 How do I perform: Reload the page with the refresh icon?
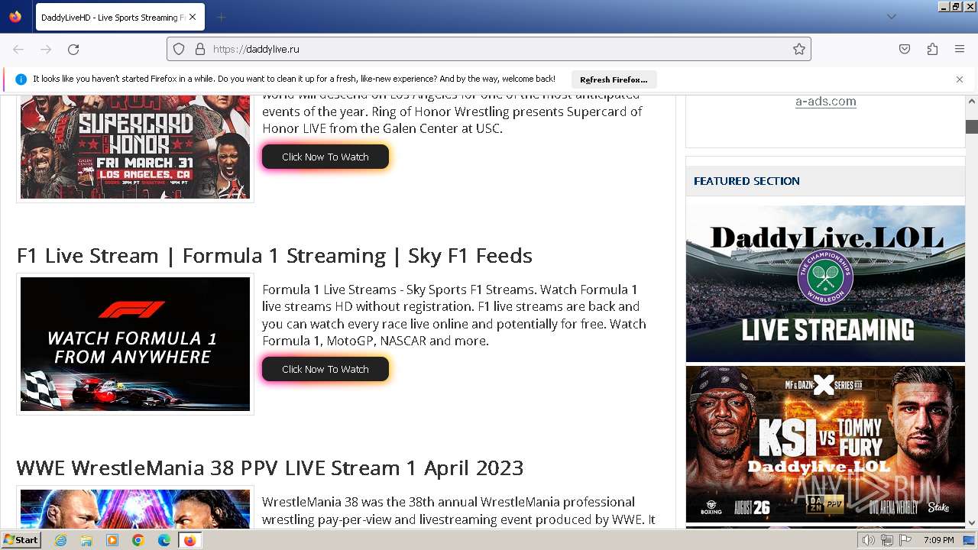coord(73,49)
